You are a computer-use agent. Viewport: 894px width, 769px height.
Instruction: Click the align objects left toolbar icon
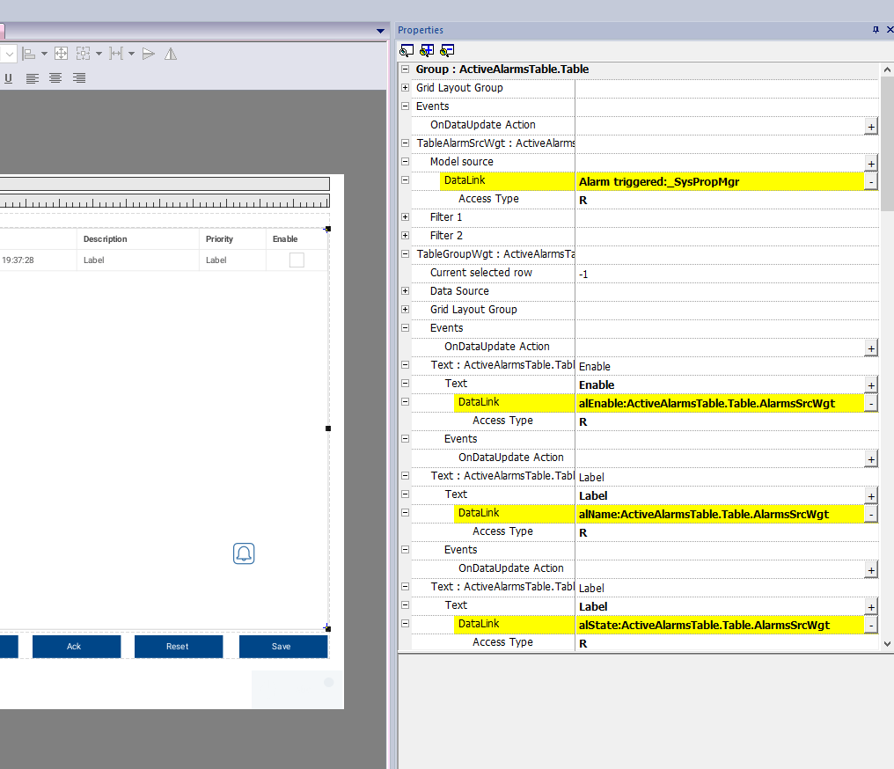[x=28, y=54]
